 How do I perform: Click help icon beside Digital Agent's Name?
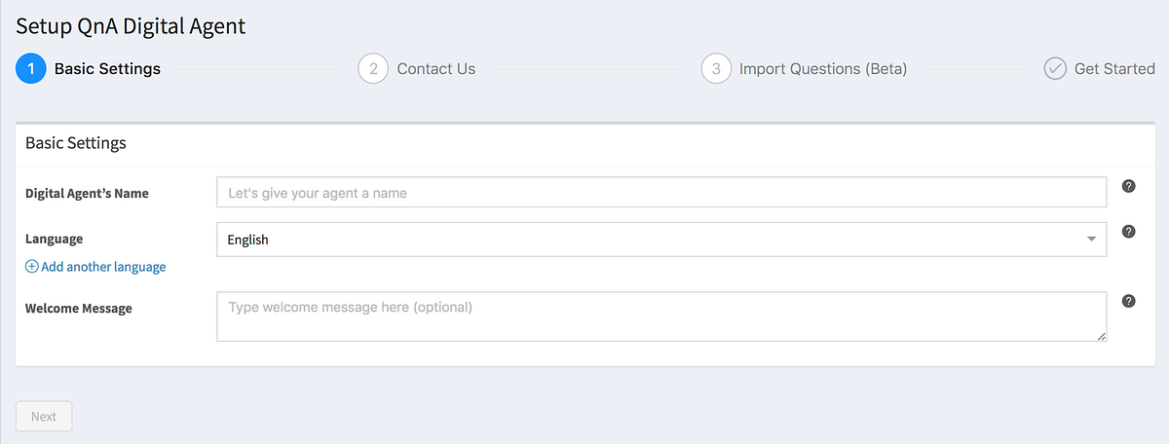1129,186
